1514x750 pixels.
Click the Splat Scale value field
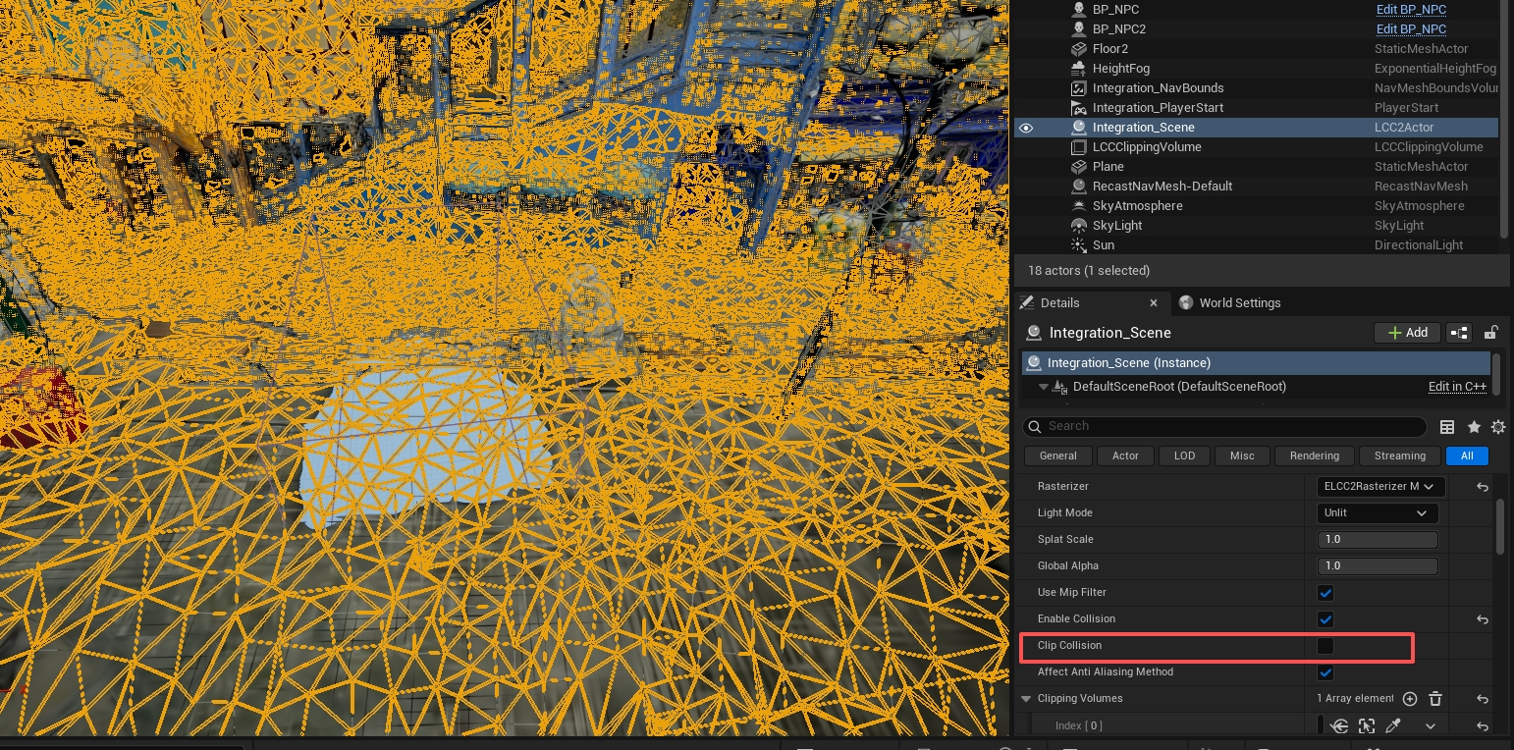coord(1378,540)
